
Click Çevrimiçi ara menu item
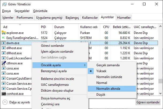click(60, 104)
